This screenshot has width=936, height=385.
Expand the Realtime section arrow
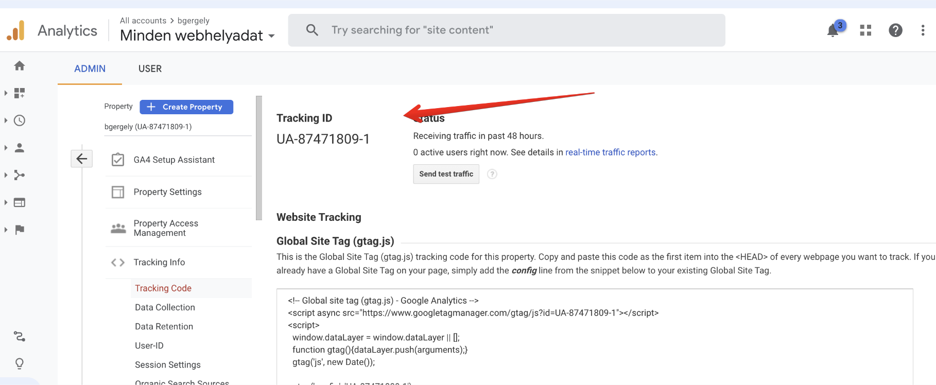pos(6,120)
